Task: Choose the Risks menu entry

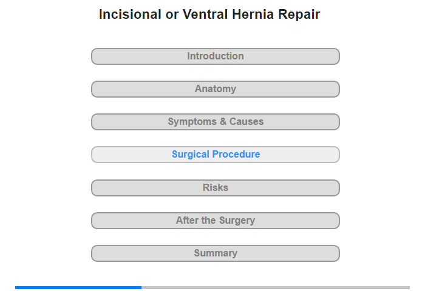Action: [215, 188]
